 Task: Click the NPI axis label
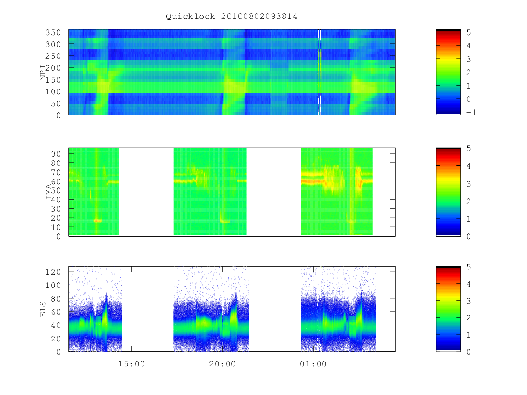(x=43, y=72)
